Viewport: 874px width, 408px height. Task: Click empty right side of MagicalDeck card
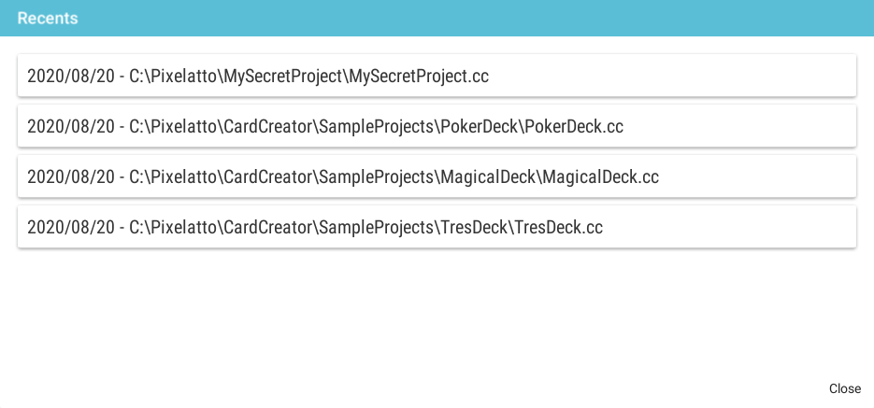767,177
